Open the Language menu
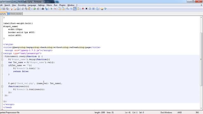The height and width of the screenshot is (114, 203). 32,5
